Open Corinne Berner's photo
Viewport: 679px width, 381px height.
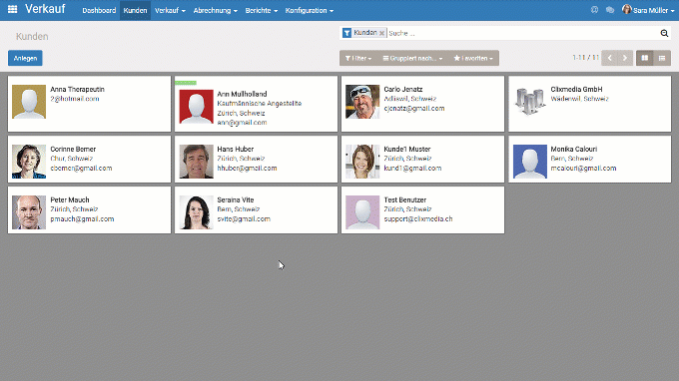pos(29,162)
